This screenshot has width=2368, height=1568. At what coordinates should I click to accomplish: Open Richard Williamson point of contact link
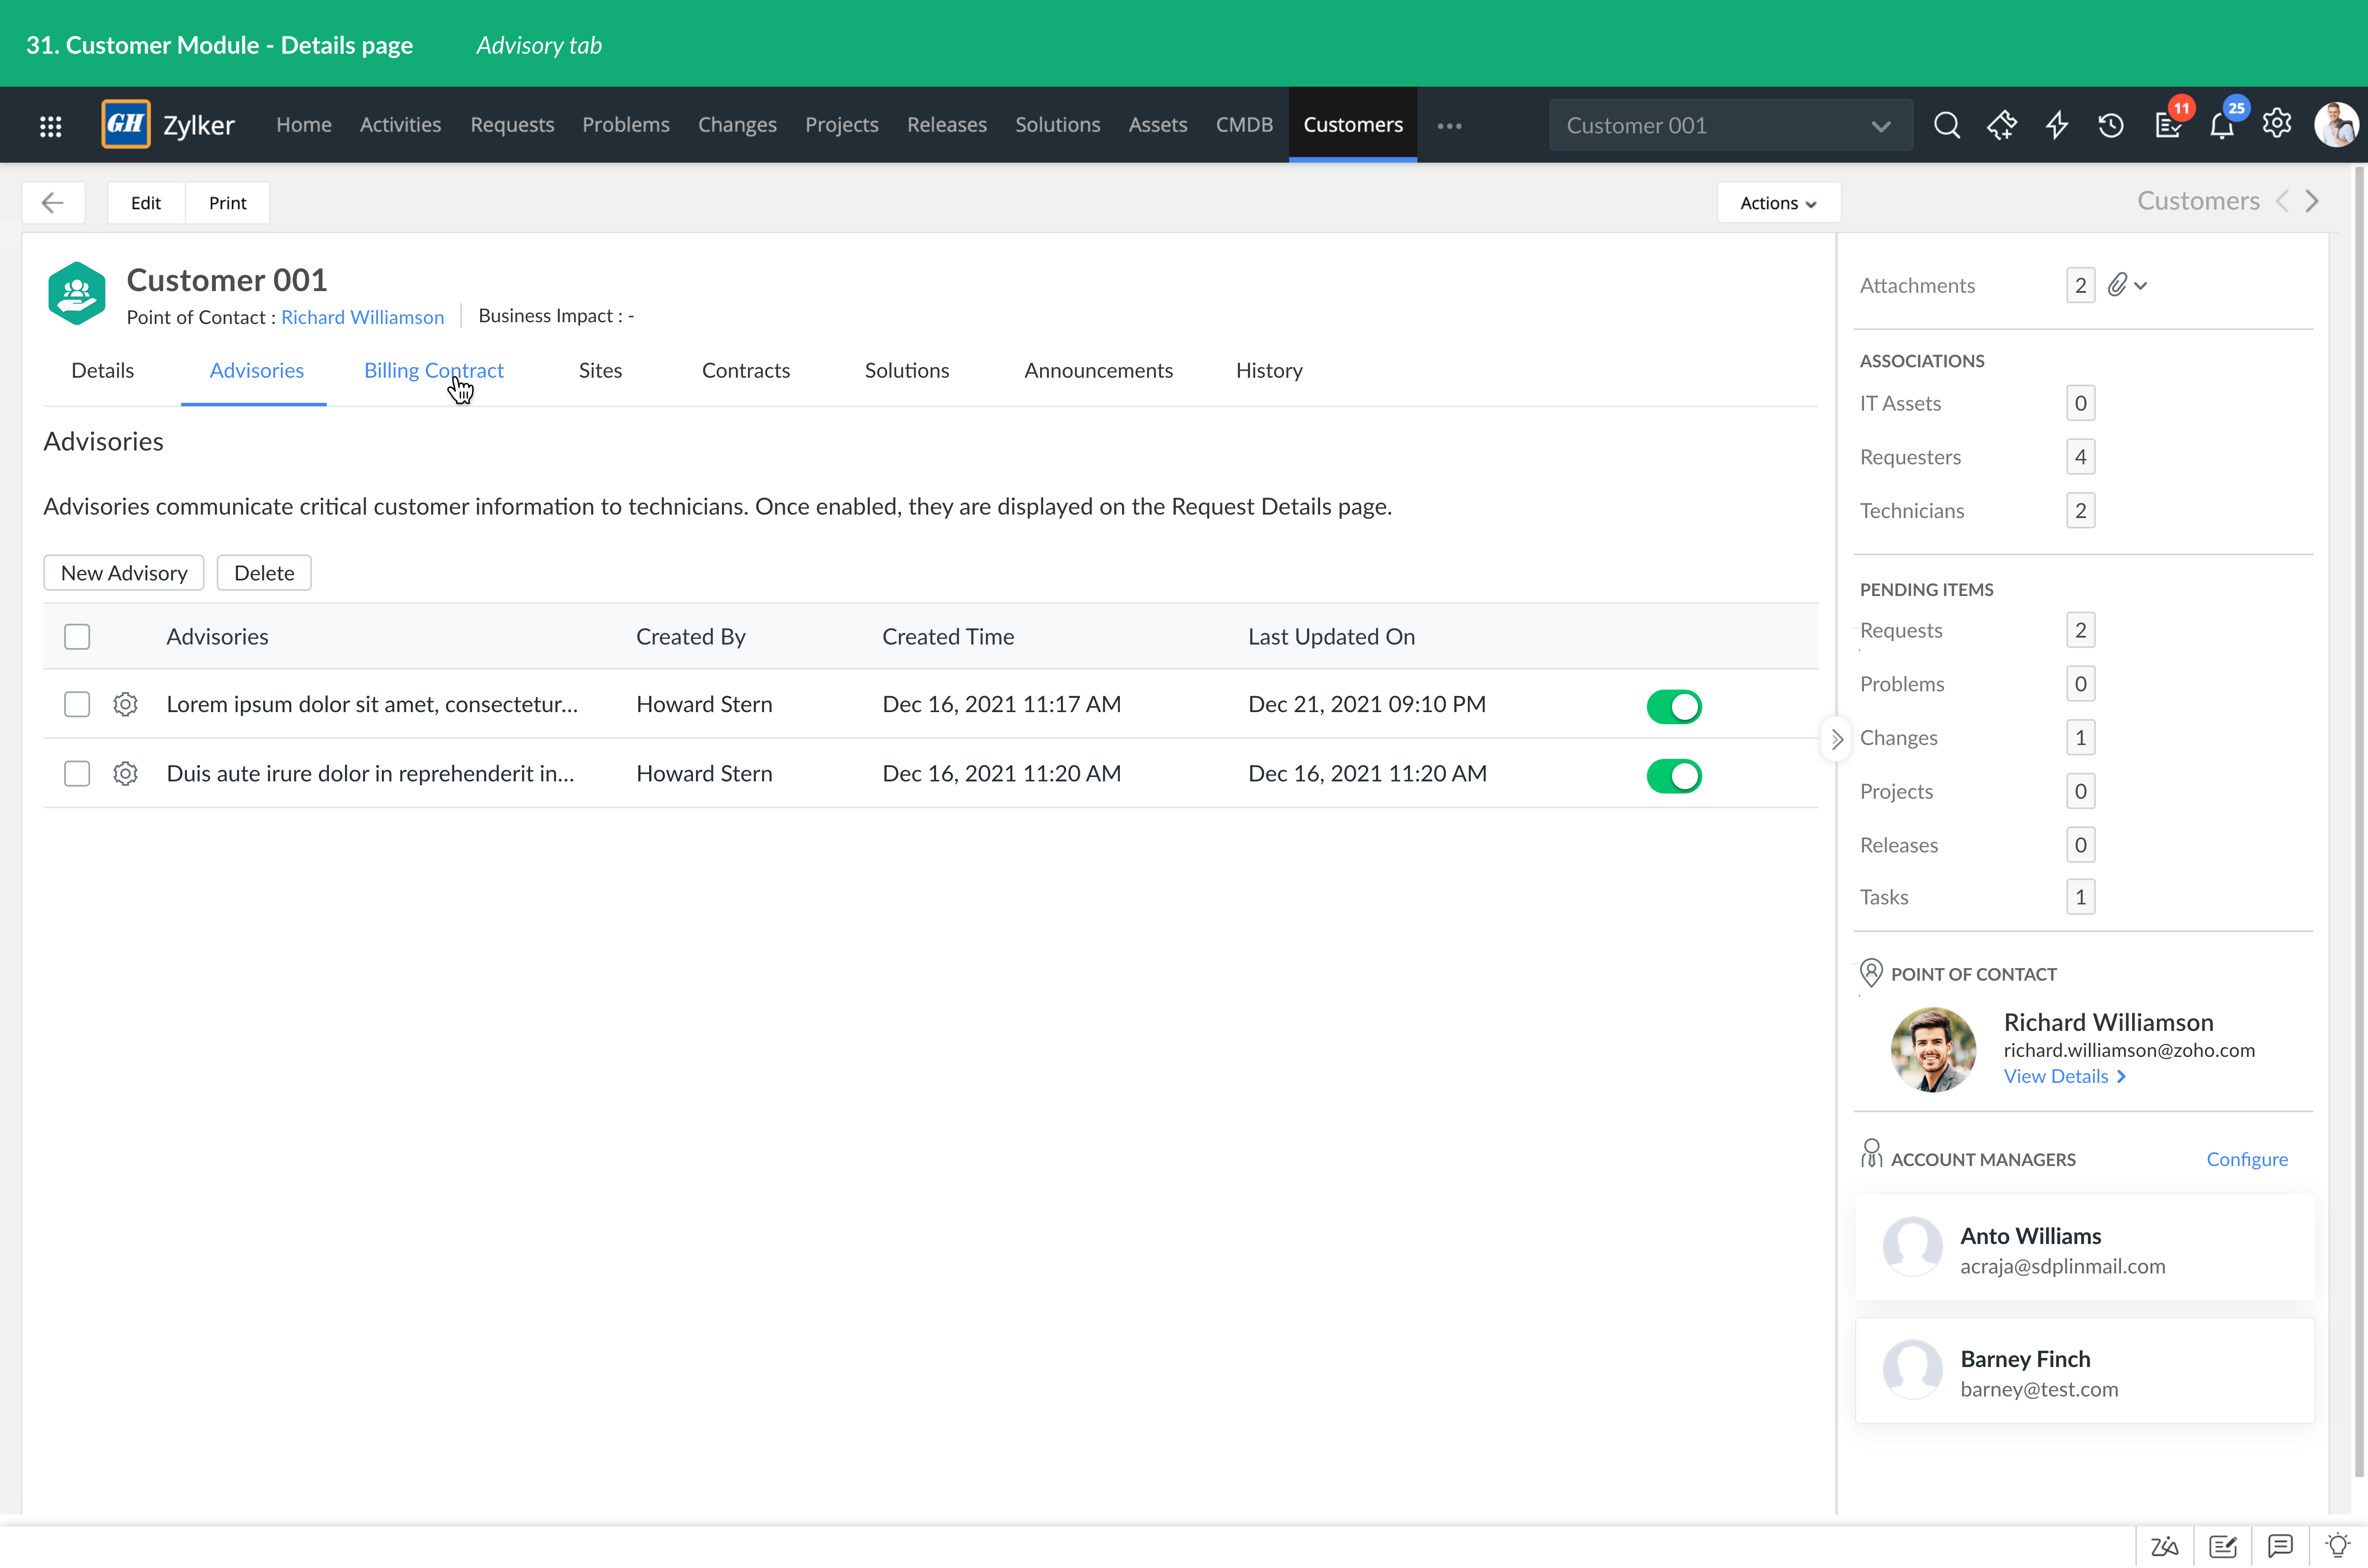362,318
